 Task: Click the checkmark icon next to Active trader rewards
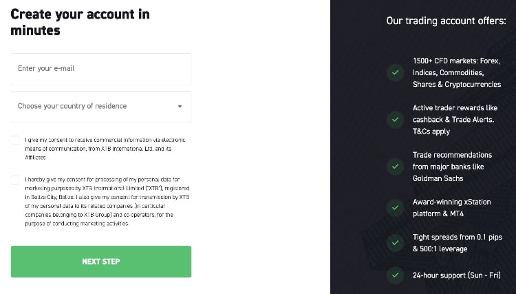[395, 120]
